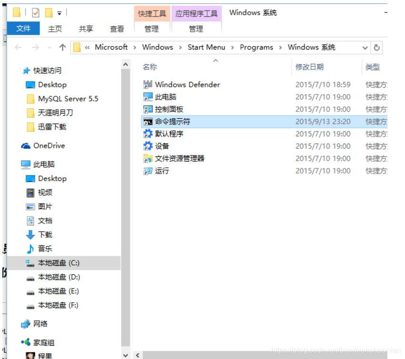Click Microsoft in the address breadcrumb

[x=111, y=47]
